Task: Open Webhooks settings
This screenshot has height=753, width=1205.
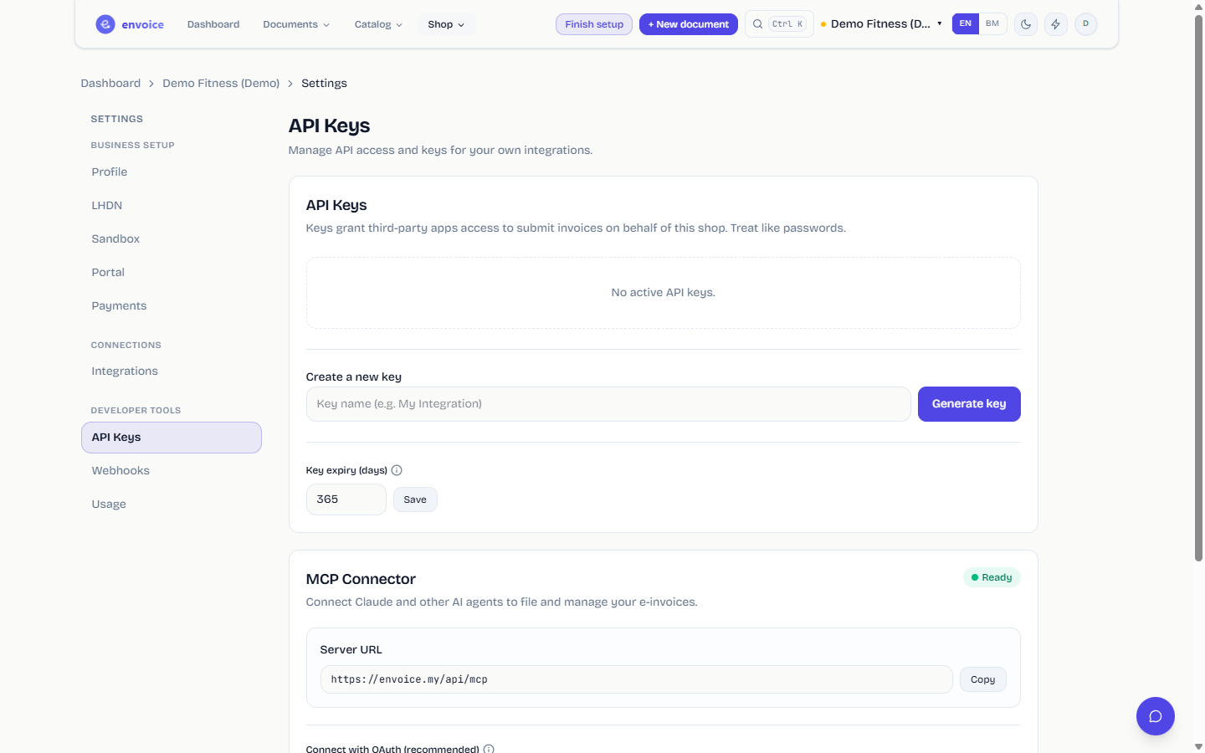Action: pyautogui.click(x=172, y=471)
